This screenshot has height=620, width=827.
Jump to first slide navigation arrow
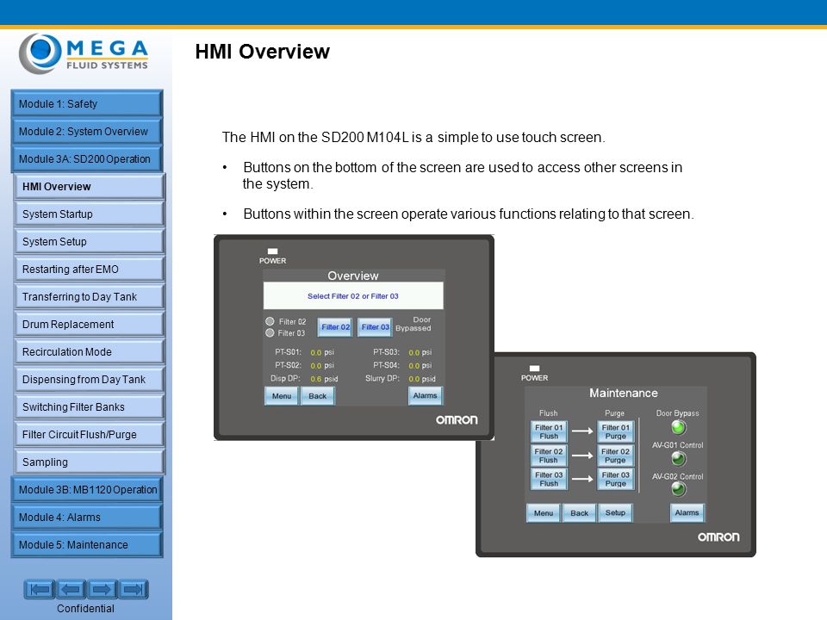point(40,589)
